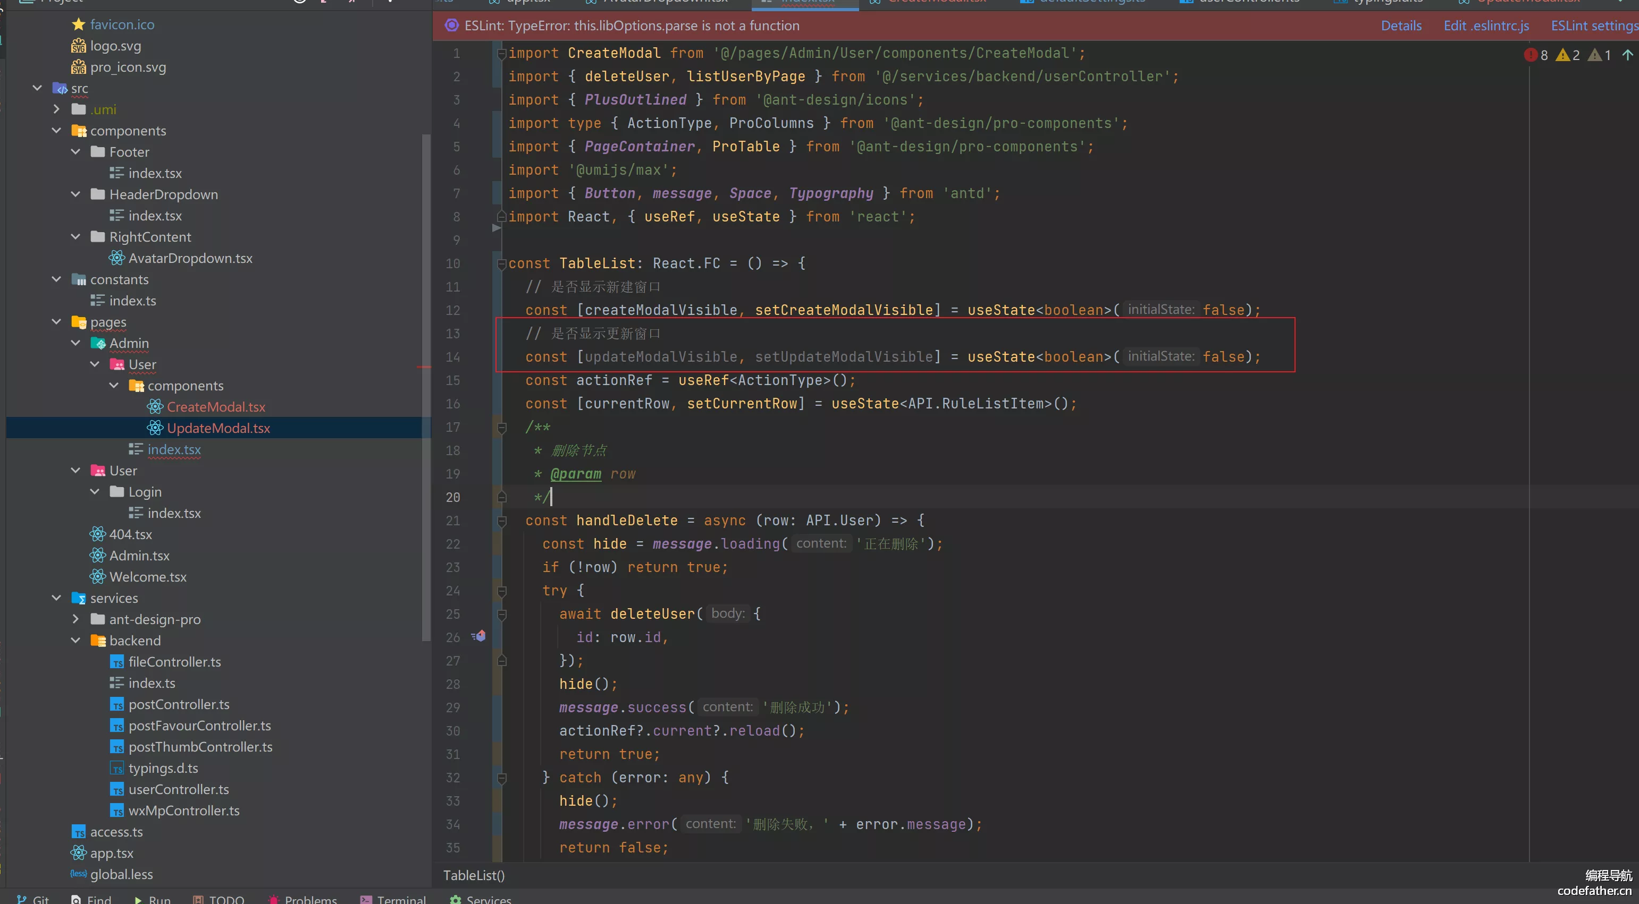
Task: Click Edit .eslintrc.js link in error bar
Action: (x=1487, y=24)
